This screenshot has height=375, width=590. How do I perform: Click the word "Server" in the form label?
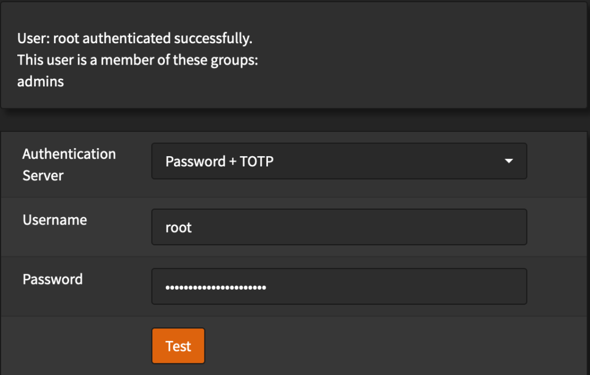click(43, 175)
